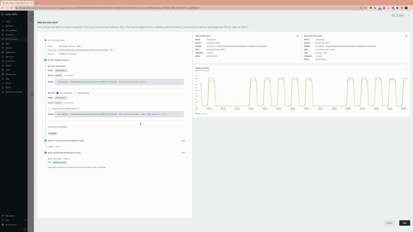The image size is (413, 232).
Task: Show info for Repeat previous WHERE clause
Action: pyautogui.click(x=78, y=109)
